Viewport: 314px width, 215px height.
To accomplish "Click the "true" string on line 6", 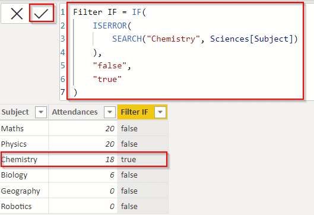I will 107,79.
